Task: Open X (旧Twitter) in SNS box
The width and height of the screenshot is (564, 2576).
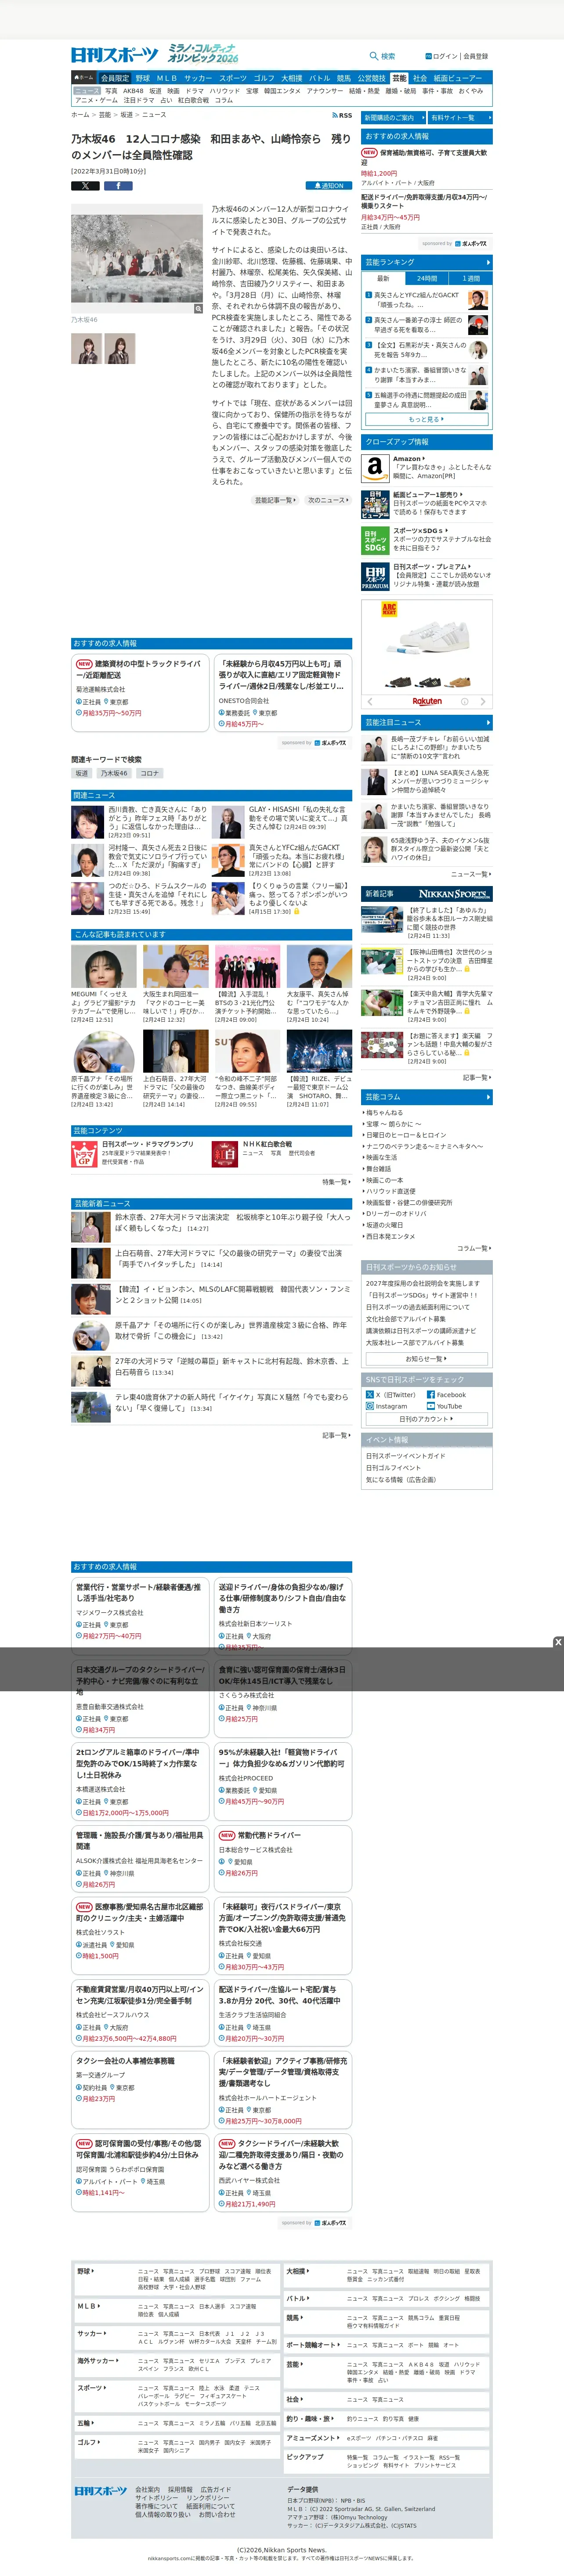Action: pyautogui.click(x=390, y=1394)
